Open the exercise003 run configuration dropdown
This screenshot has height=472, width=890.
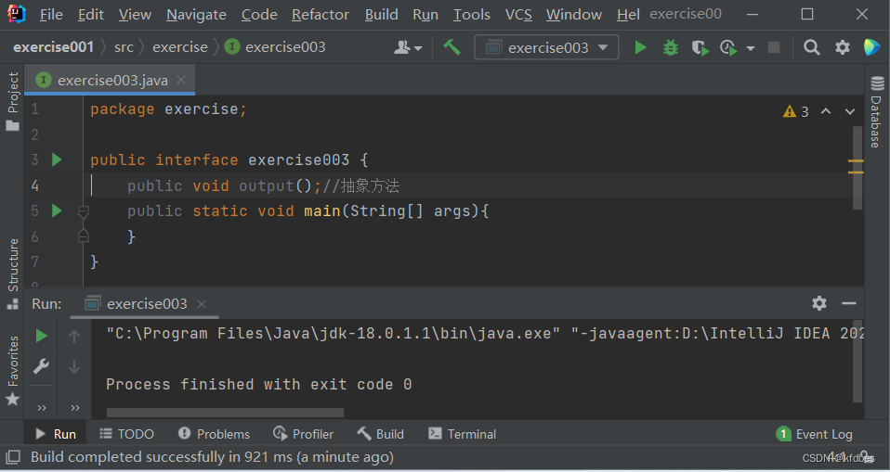pyautogui.click(x=546, y=47)
